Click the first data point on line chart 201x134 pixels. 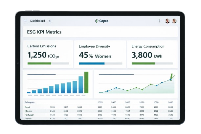[107, 91]
